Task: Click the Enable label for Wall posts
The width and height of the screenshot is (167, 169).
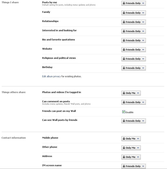Action: tap(130, 112)
